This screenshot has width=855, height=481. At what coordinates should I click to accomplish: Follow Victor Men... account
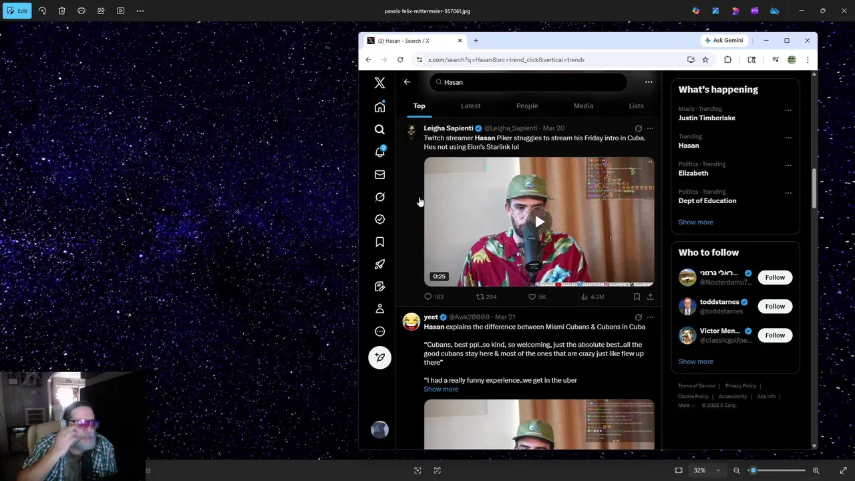click(775, 335)
